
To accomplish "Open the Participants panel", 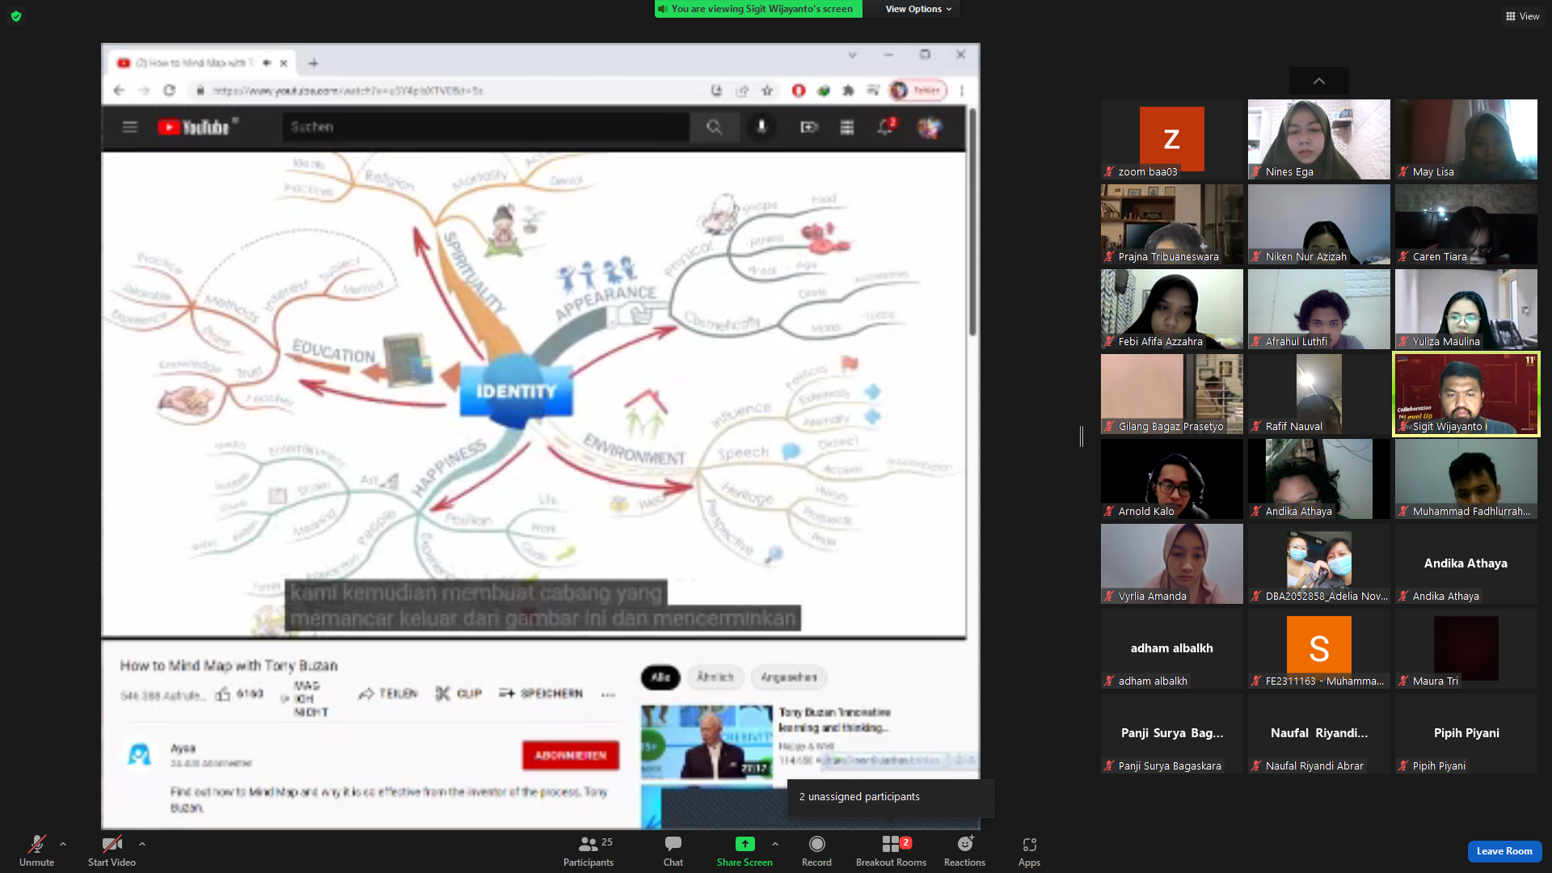I will point(588,850).
